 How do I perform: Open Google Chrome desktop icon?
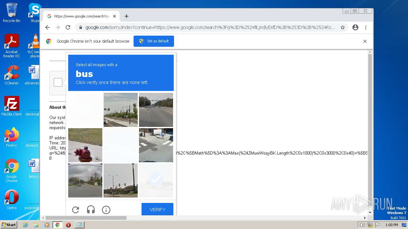click(11, 170)
